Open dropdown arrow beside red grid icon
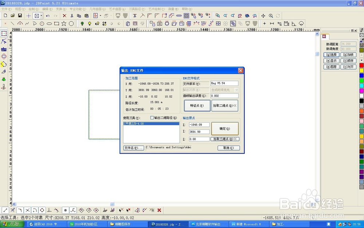 (x=100, y=16)
